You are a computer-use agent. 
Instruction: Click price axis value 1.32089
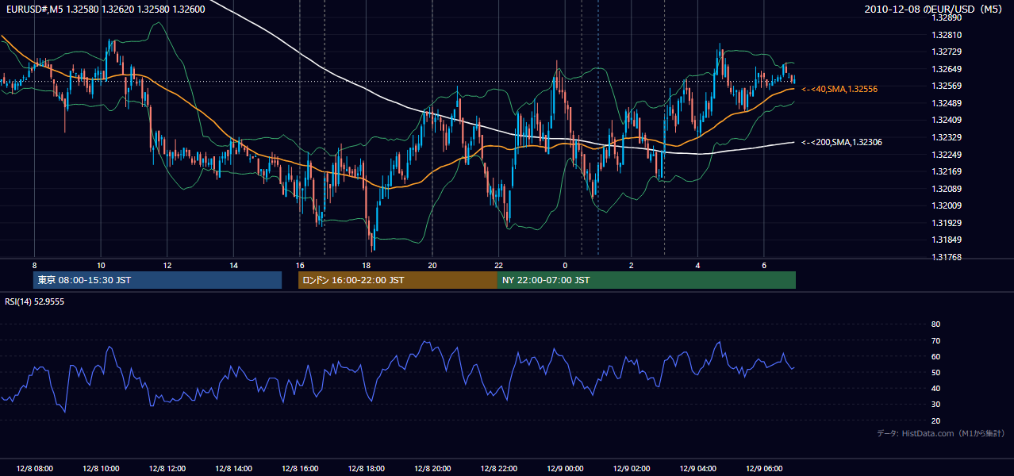pyautogui.click(x=947, y=189)
